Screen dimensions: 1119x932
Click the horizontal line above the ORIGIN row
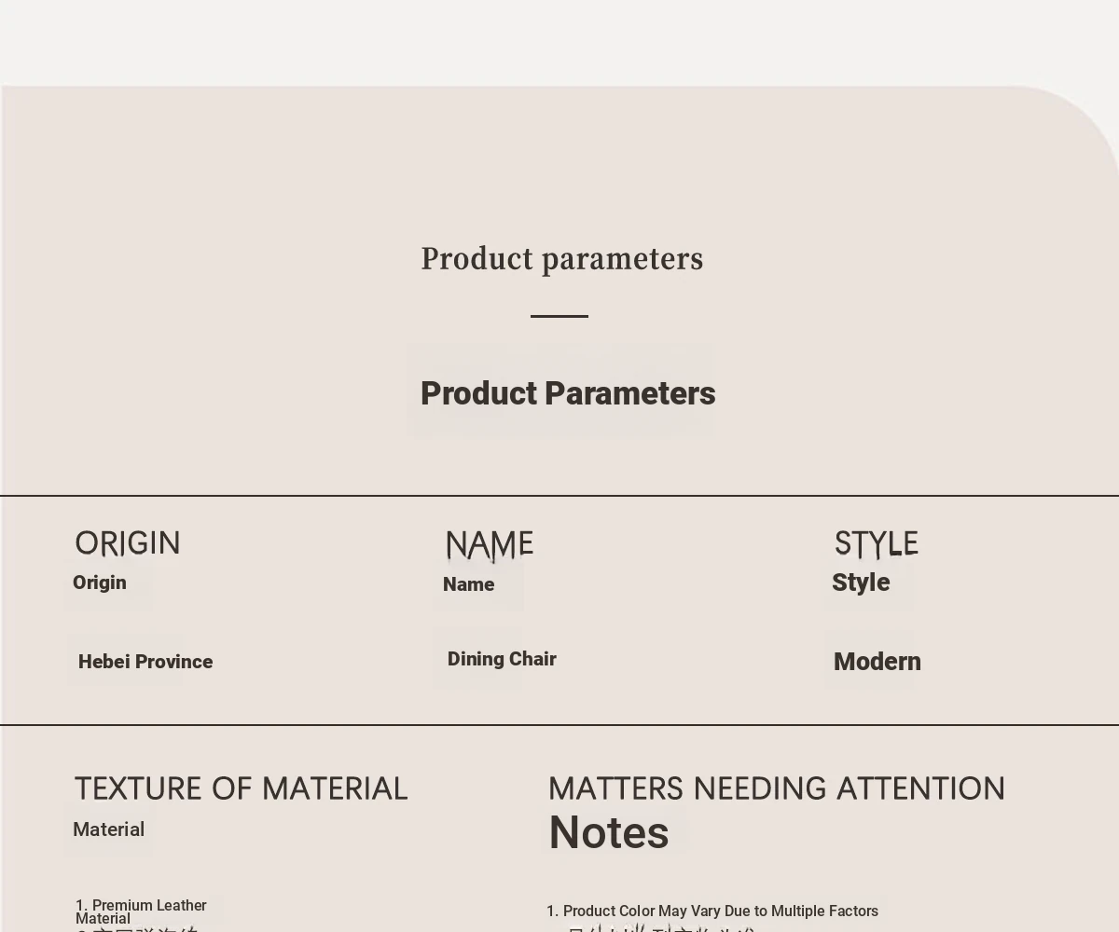pyautogui.click(x=559, y=496)
